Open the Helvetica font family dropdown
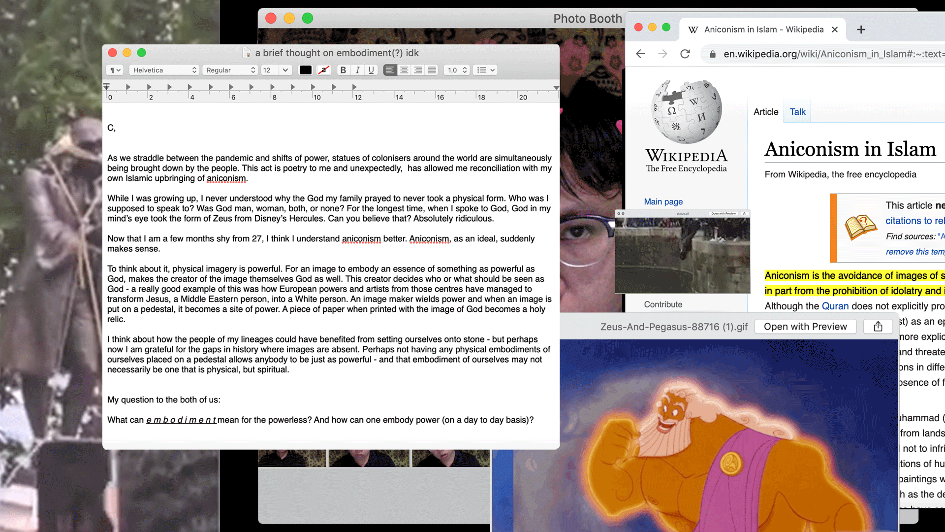This screenshot has width=945, height=532. pyautogui.click(x=164, y=70)
